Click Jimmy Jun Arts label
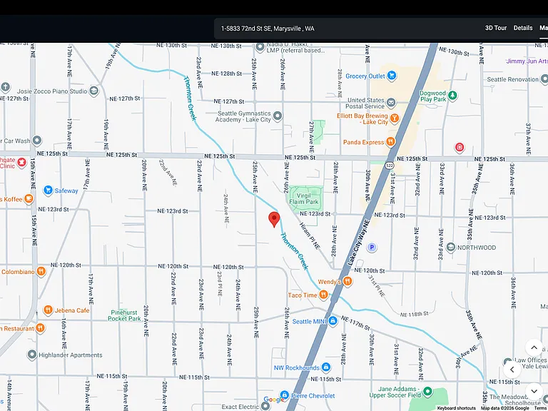 (527, 61)
